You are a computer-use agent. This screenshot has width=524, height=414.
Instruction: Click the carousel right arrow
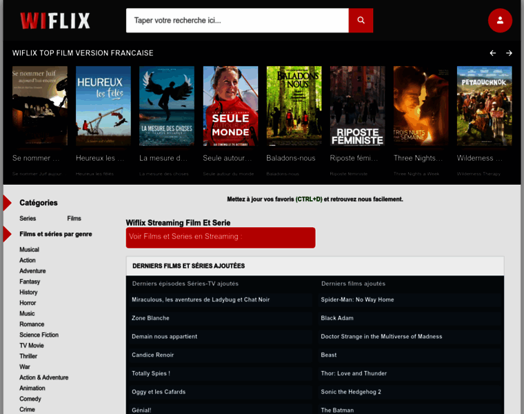click(509, 53)
